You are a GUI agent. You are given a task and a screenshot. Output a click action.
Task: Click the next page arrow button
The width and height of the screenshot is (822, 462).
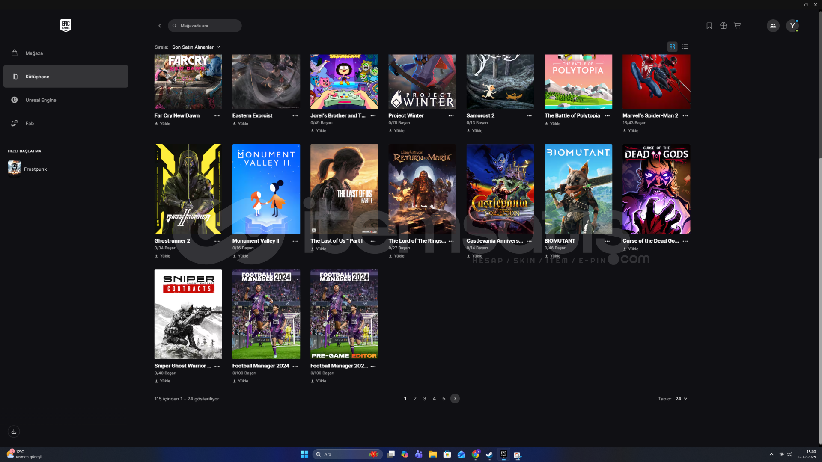click(x=455, y=399)
